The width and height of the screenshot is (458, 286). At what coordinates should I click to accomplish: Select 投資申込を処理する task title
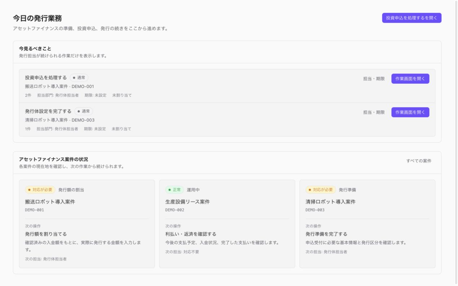coord(46,77)
